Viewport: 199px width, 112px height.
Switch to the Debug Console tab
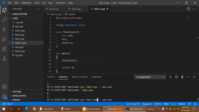(x=80, y=77)
